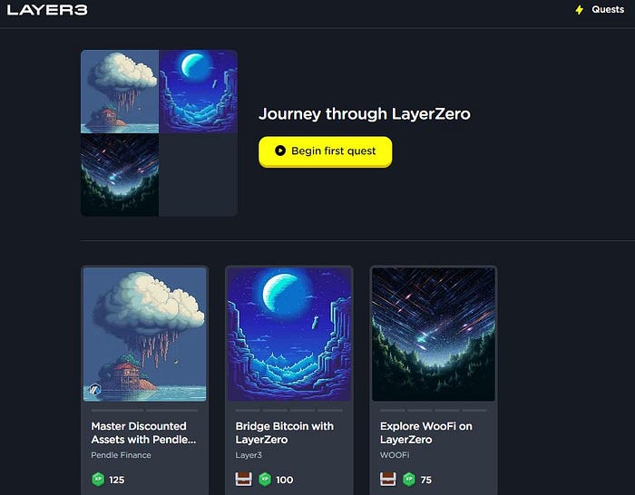Click the cloud thumbnail in collection grid
The height and width of the screenshot is (495, 635).
pyautogui.click(x=120, y=92)
